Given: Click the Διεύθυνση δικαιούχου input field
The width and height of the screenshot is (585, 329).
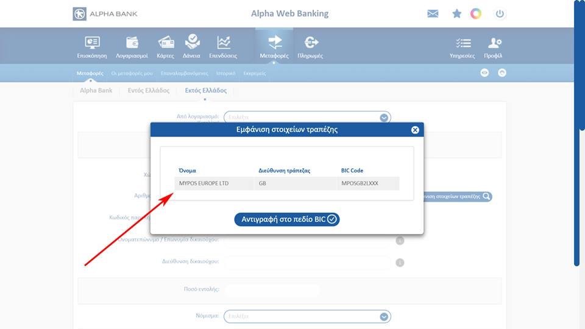Looking at the screenshot, I should [307, 262].
